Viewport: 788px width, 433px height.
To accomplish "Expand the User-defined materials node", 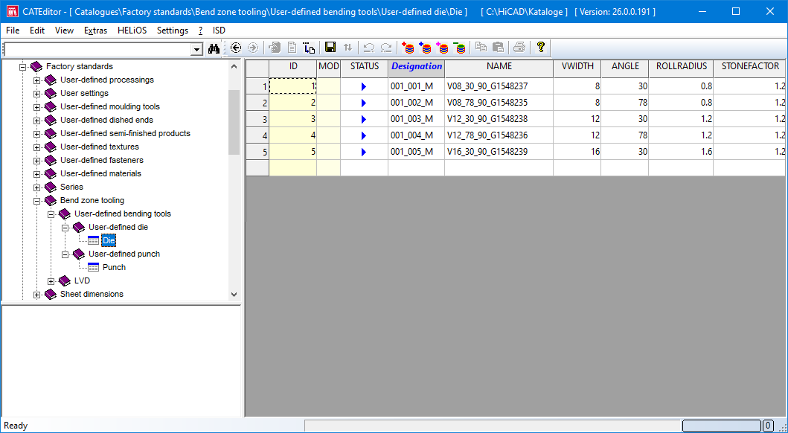I will click(x=36, y=174).
